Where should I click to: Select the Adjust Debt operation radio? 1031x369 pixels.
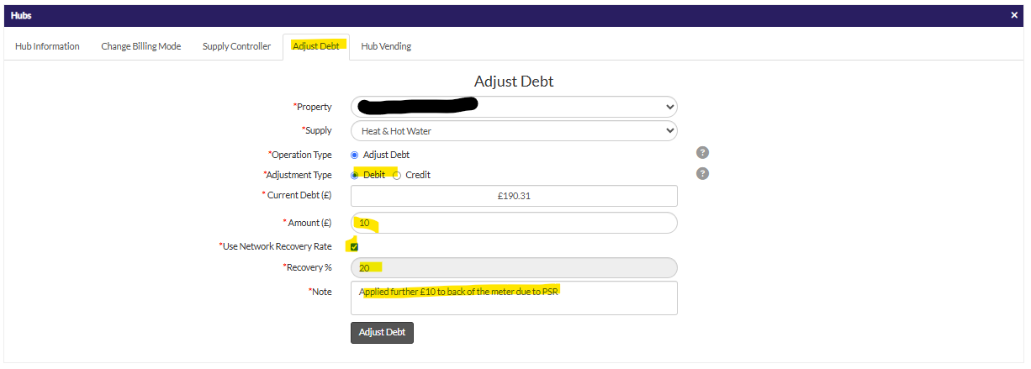(355, 155)
